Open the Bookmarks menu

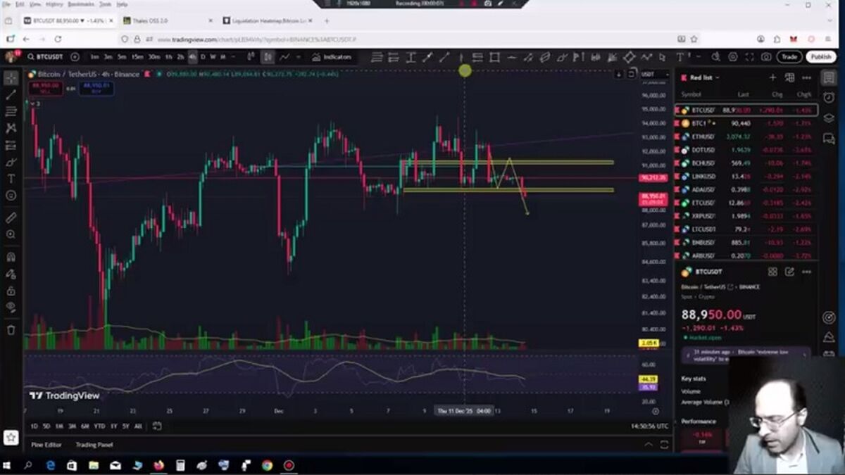pyautogui.click(x=81, y=4)
